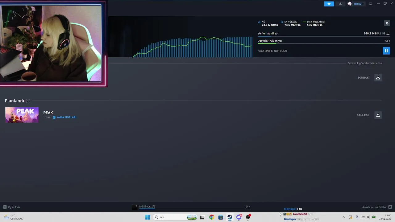This screenshot has height=222, width=395.
Task: Open PEAK YAMA NOTLARI patch notes
Action: click(64, 117)
